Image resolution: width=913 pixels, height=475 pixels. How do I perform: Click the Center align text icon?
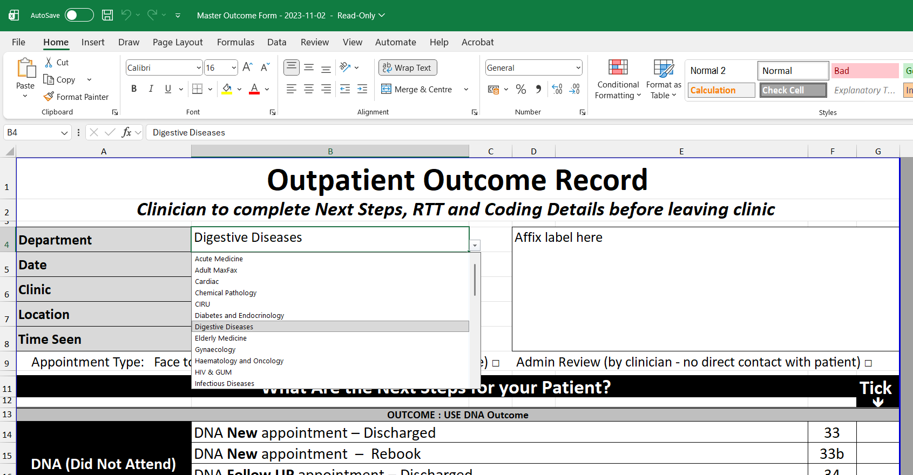point(309,89)
